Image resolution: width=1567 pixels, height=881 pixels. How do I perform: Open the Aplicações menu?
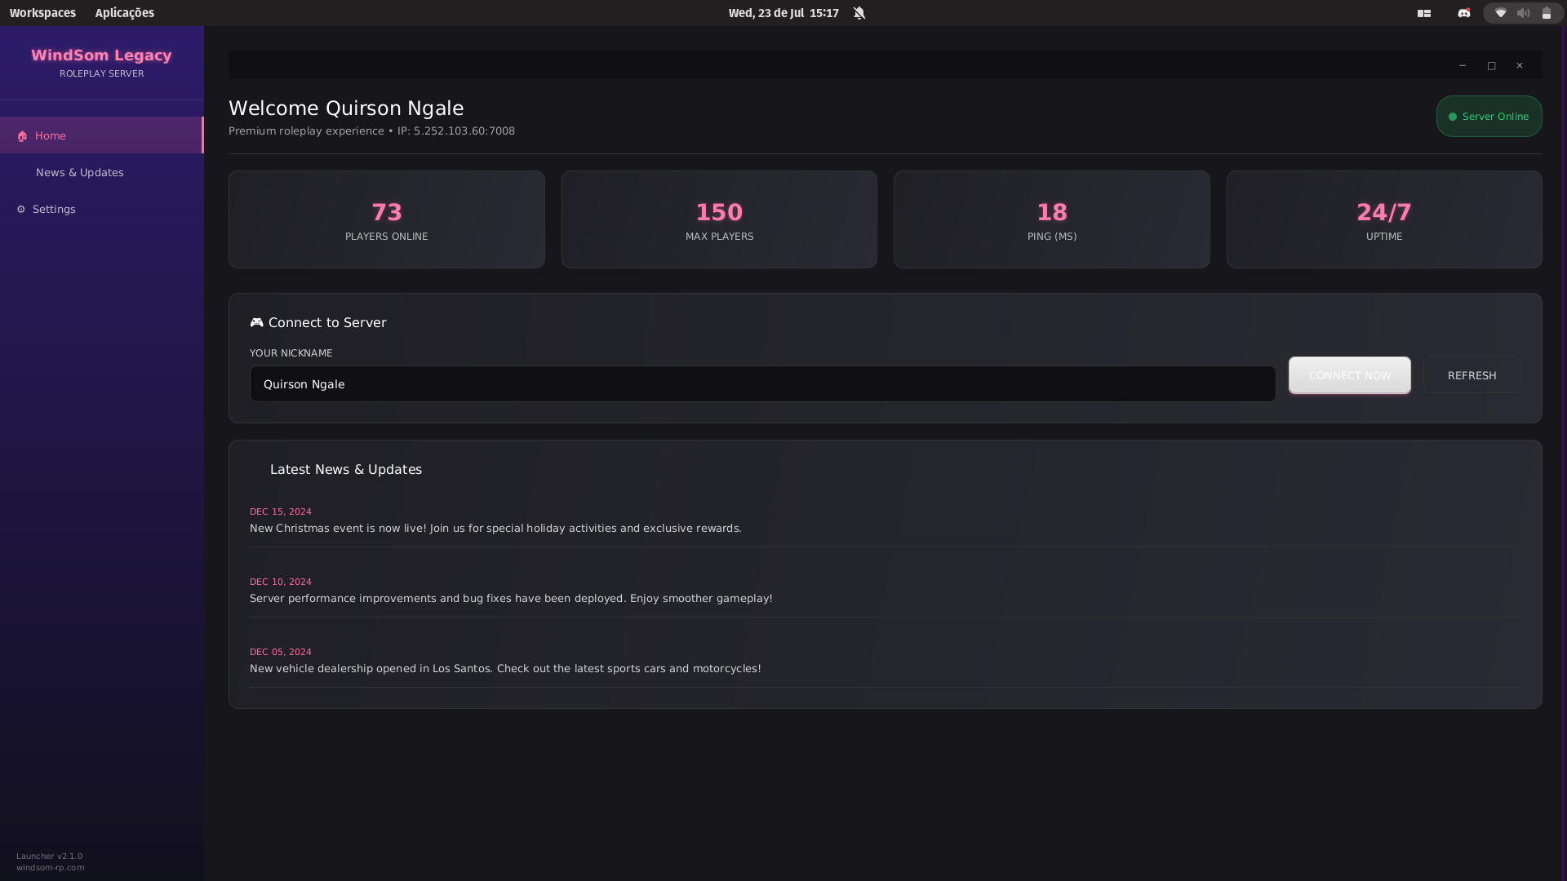[124, 13]
